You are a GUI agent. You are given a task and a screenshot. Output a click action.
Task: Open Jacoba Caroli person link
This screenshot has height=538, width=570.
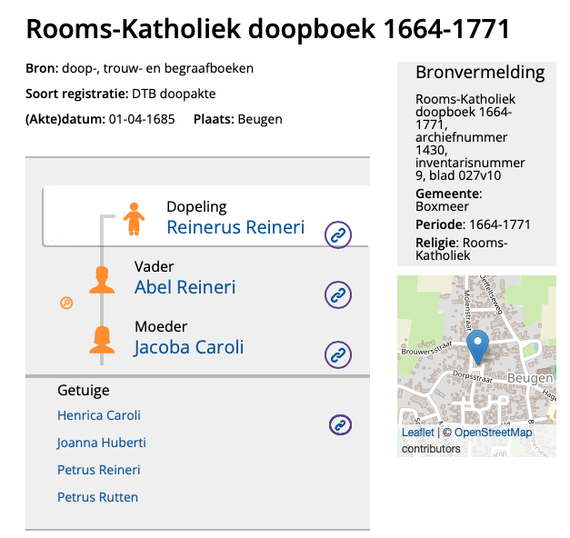click(189, 347)
